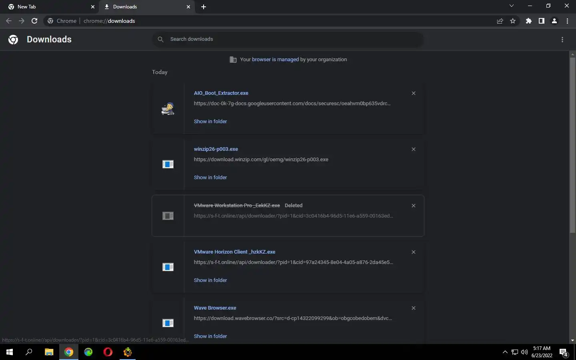This screenshot has width=576, height=360.
Task: Open the 'browser is managed' link
Action: [x=275, y=60]
